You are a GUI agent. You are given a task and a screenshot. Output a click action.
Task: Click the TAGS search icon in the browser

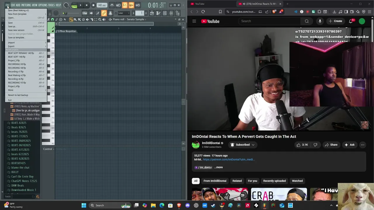[37, 197]
